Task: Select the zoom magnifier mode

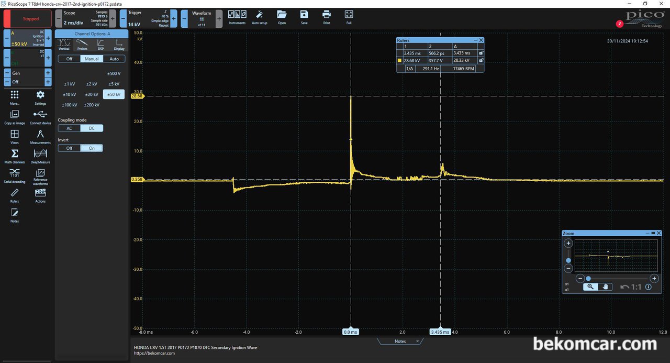Action: point(590,287)
